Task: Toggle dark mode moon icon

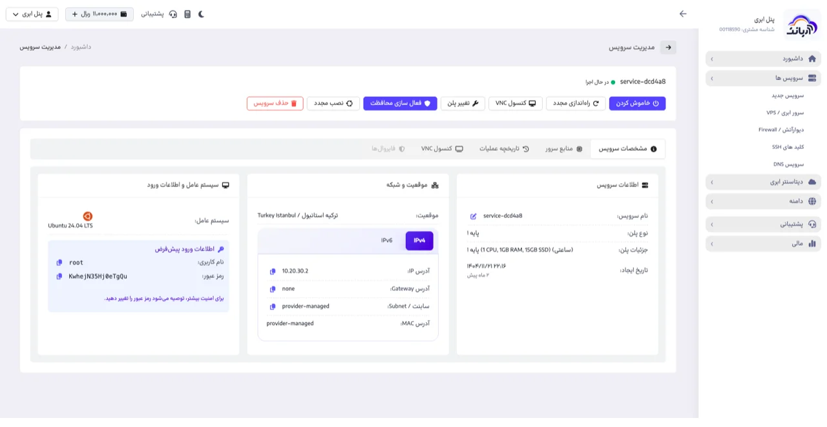Action: pos(201,14)
